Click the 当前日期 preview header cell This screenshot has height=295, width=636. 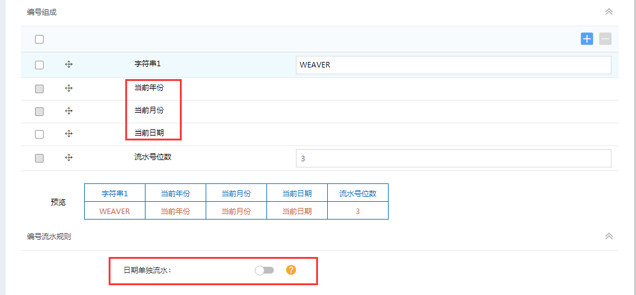pos(297,193)
